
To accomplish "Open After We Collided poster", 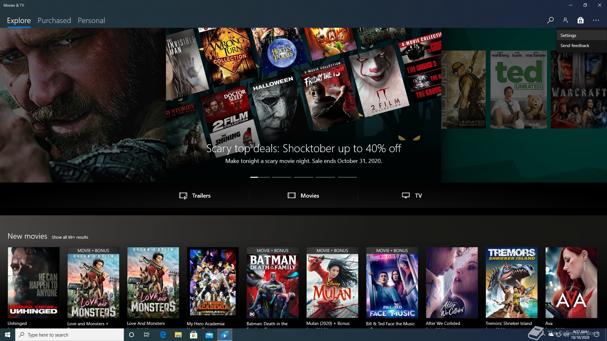I will click(x=452, y=283).
